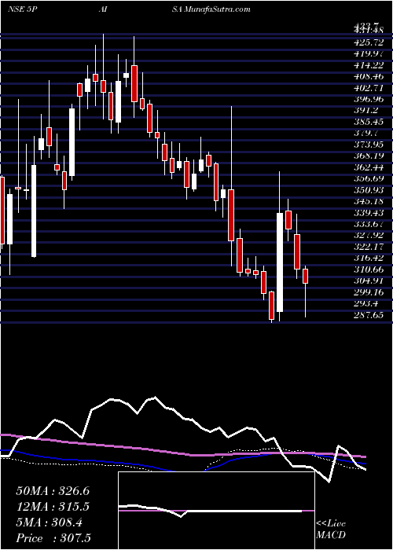Screen dimensions: 393x550
Task: Click the 310.66 price axis label
Action: click(x=369, y=269)
